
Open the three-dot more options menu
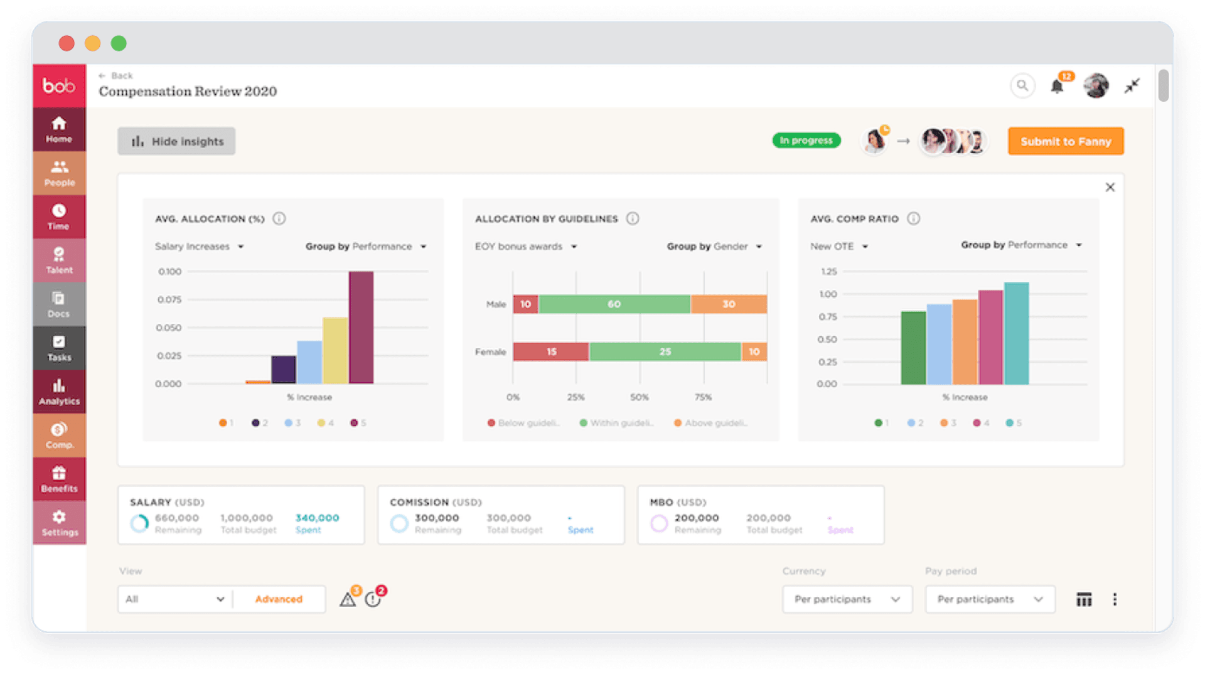[x=1115, y=599]
